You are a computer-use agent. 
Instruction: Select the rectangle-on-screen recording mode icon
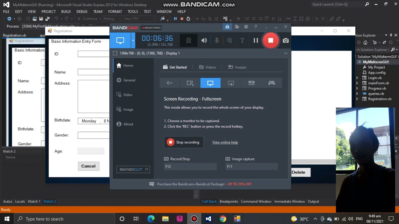(x=190, y=83)
